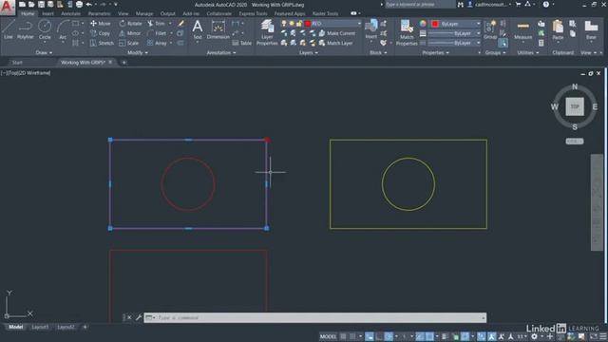
Task: Switch to the Start file tab
Action: 17,63
